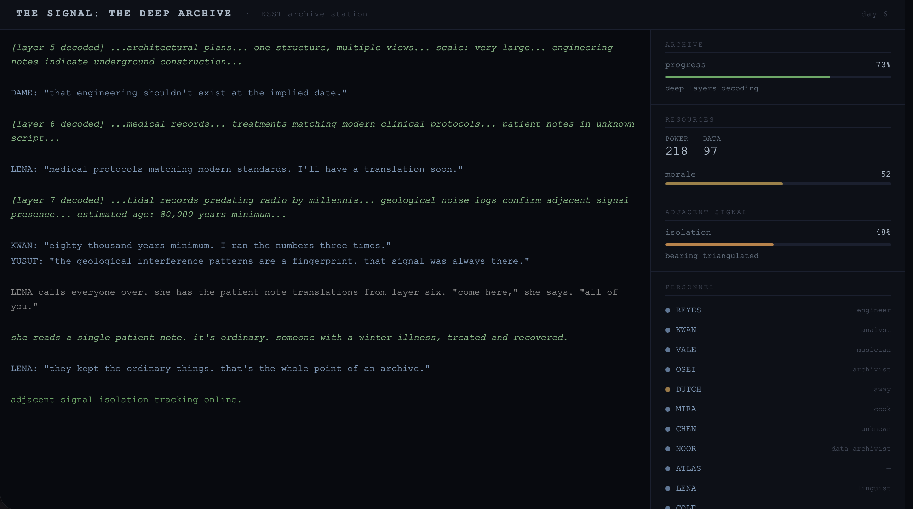The width and height of the screenshot is (913, 509).
Task: Click the ADJACENT SIGNAL panel heading
Action: [x=706, y=212]
